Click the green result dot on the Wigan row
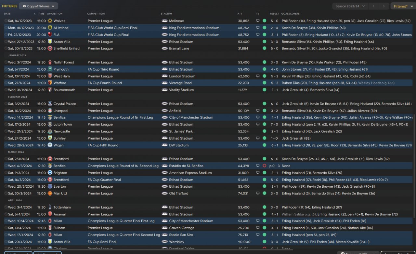This screenshot has width=416, height=254. click(264, 145)
